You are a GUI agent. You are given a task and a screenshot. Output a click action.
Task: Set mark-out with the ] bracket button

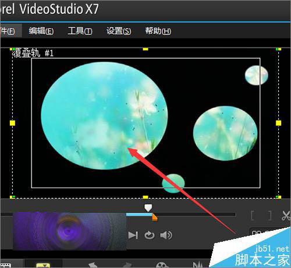[269, 216]
